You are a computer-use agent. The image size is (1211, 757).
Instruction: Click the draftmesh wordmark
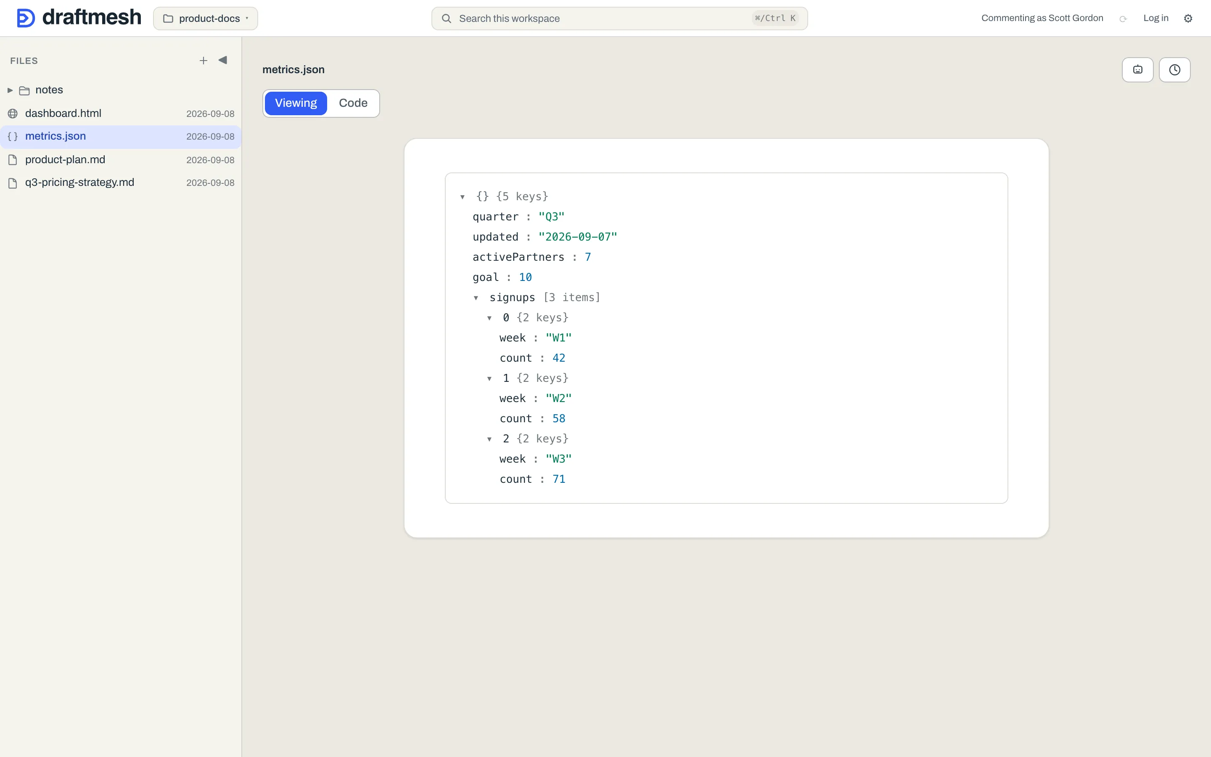(92, 17)
